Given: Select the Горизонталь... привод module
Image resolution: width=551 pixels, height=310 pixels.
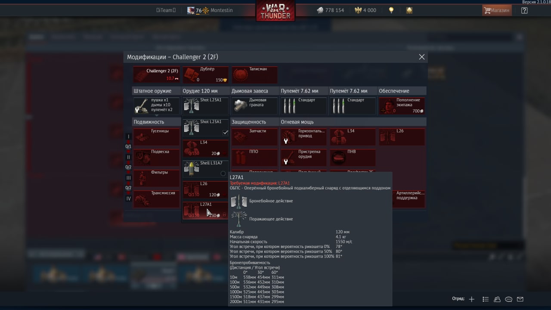Looking at the screenshot, I should point(303,137).
